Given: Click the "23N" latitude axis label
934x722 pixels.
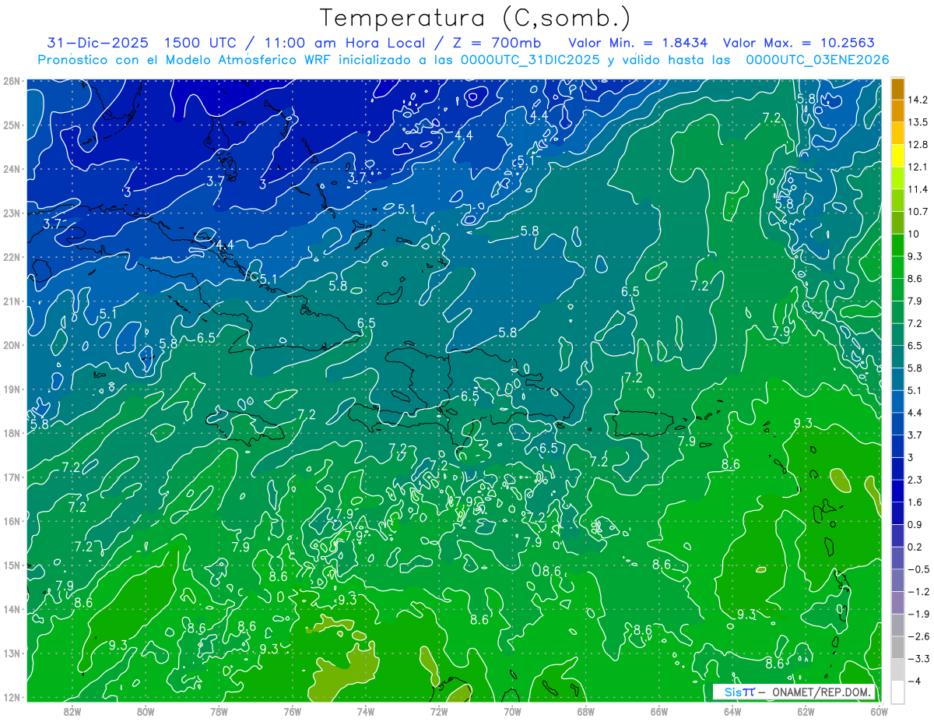Looking at the screenshot, I should tap(12, 213).
